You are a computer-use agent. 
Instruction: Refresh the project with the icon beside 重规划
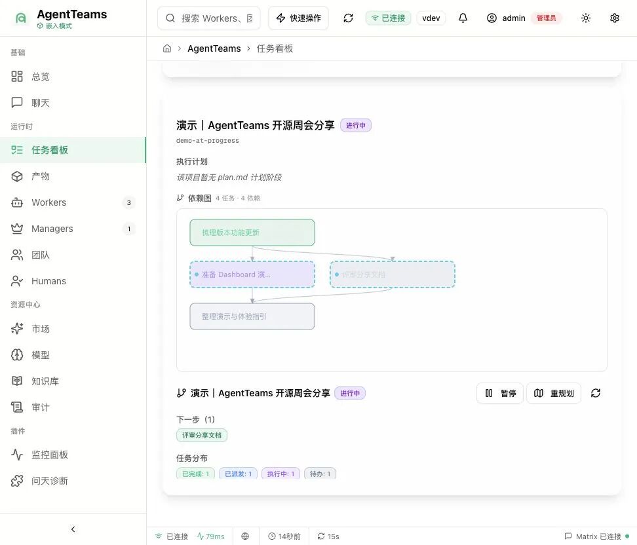coord(596,393)
